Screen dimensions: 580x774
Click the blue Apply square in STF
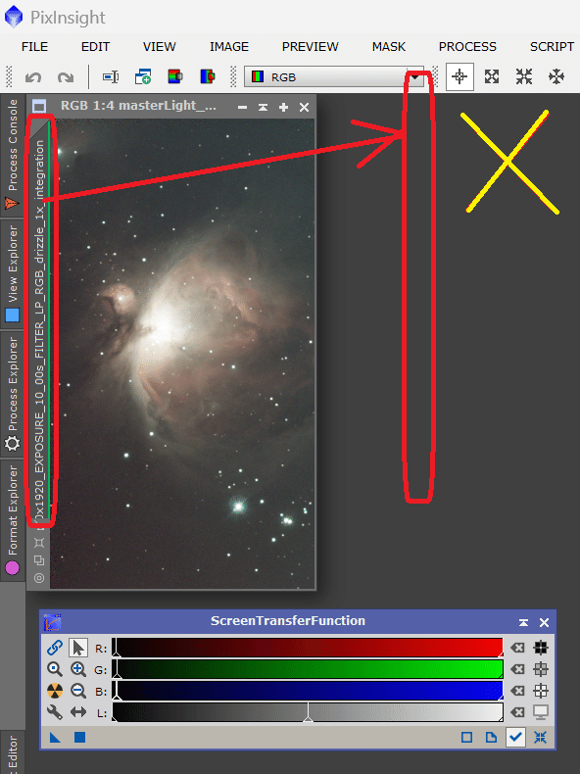79,738
